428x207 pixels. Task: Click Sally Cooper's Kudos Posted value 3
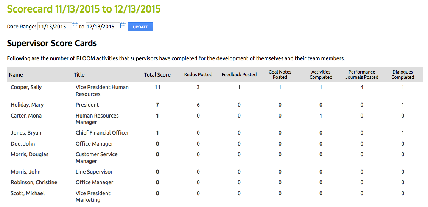198,88
